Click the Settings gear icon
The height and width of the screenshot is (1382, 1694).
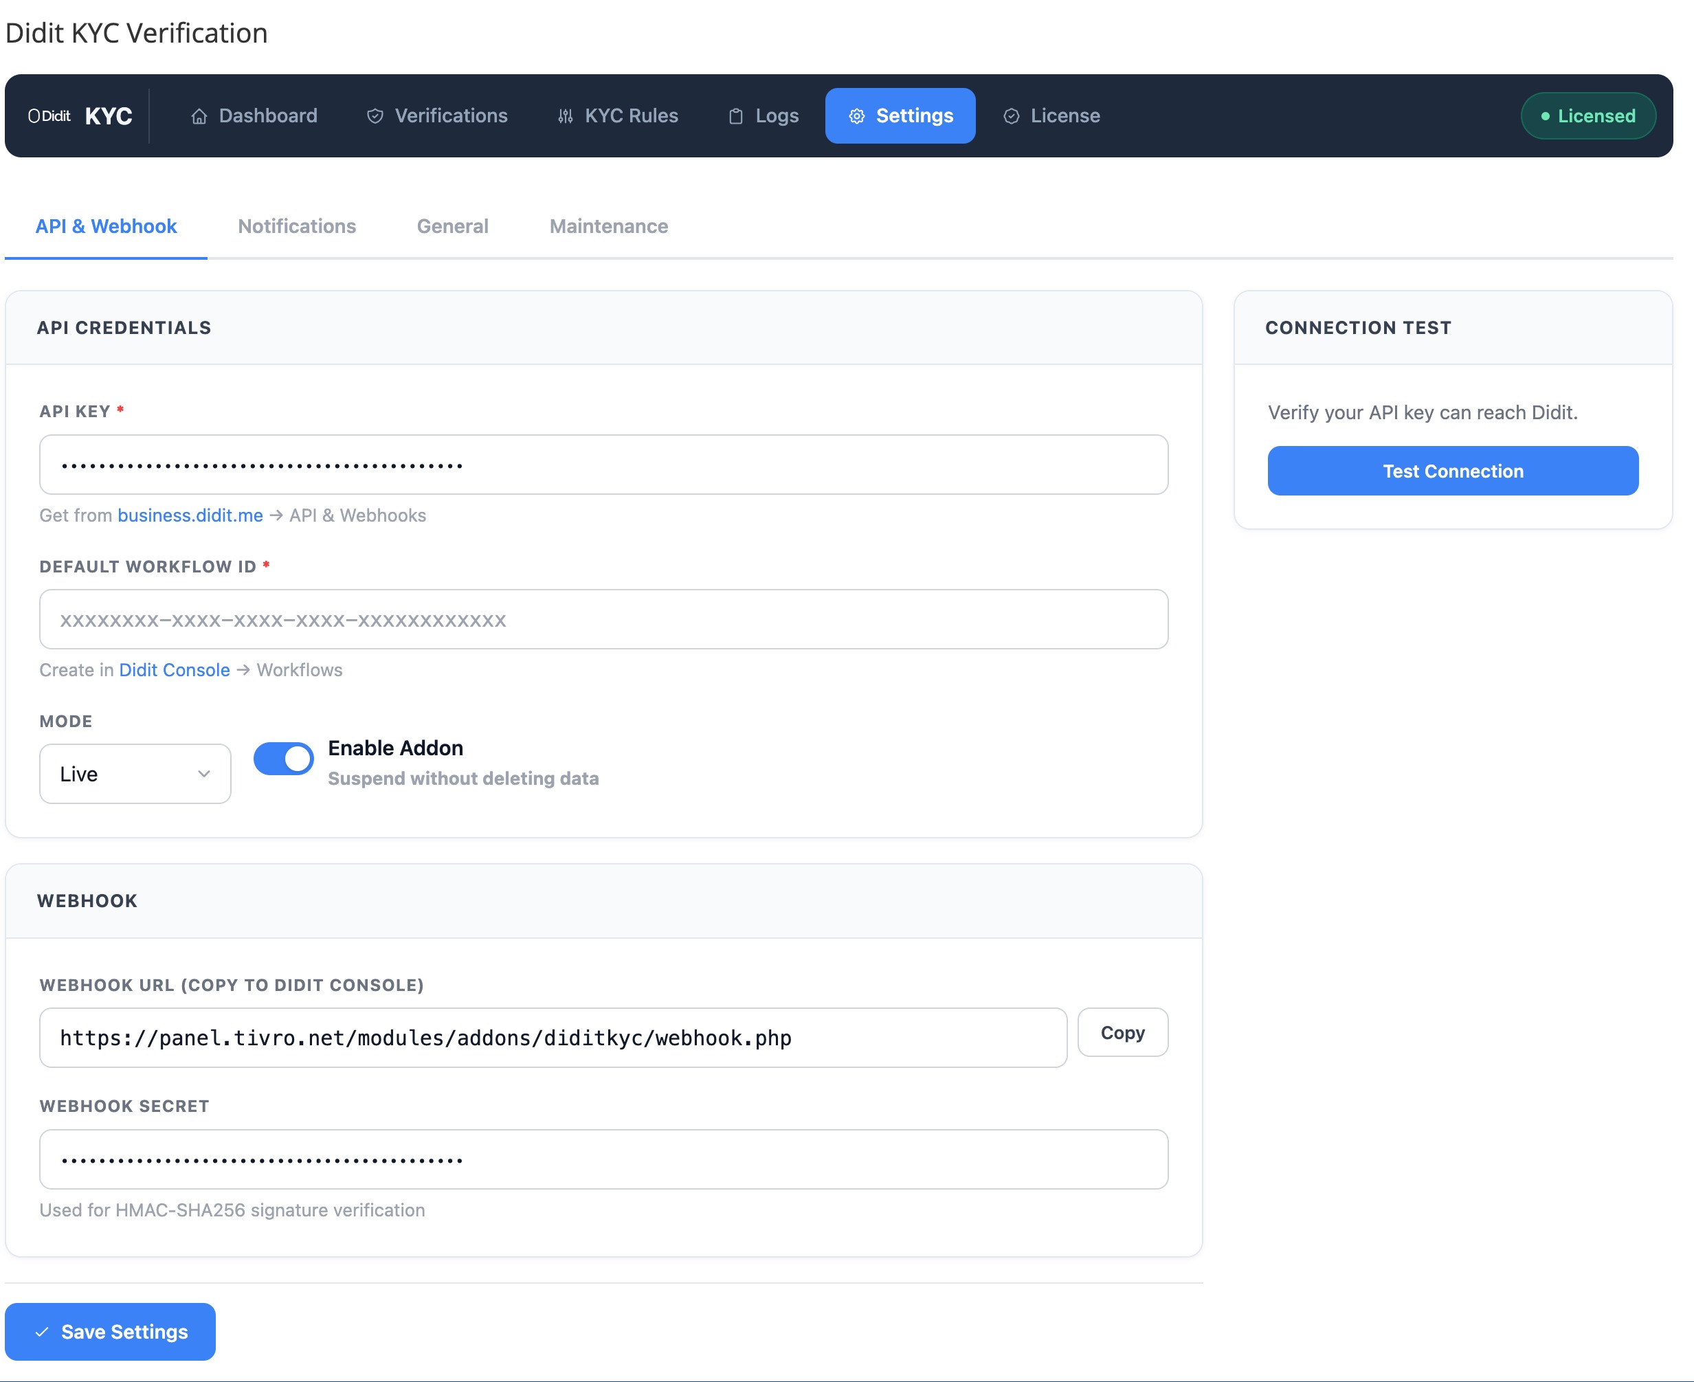click(858, 115)
